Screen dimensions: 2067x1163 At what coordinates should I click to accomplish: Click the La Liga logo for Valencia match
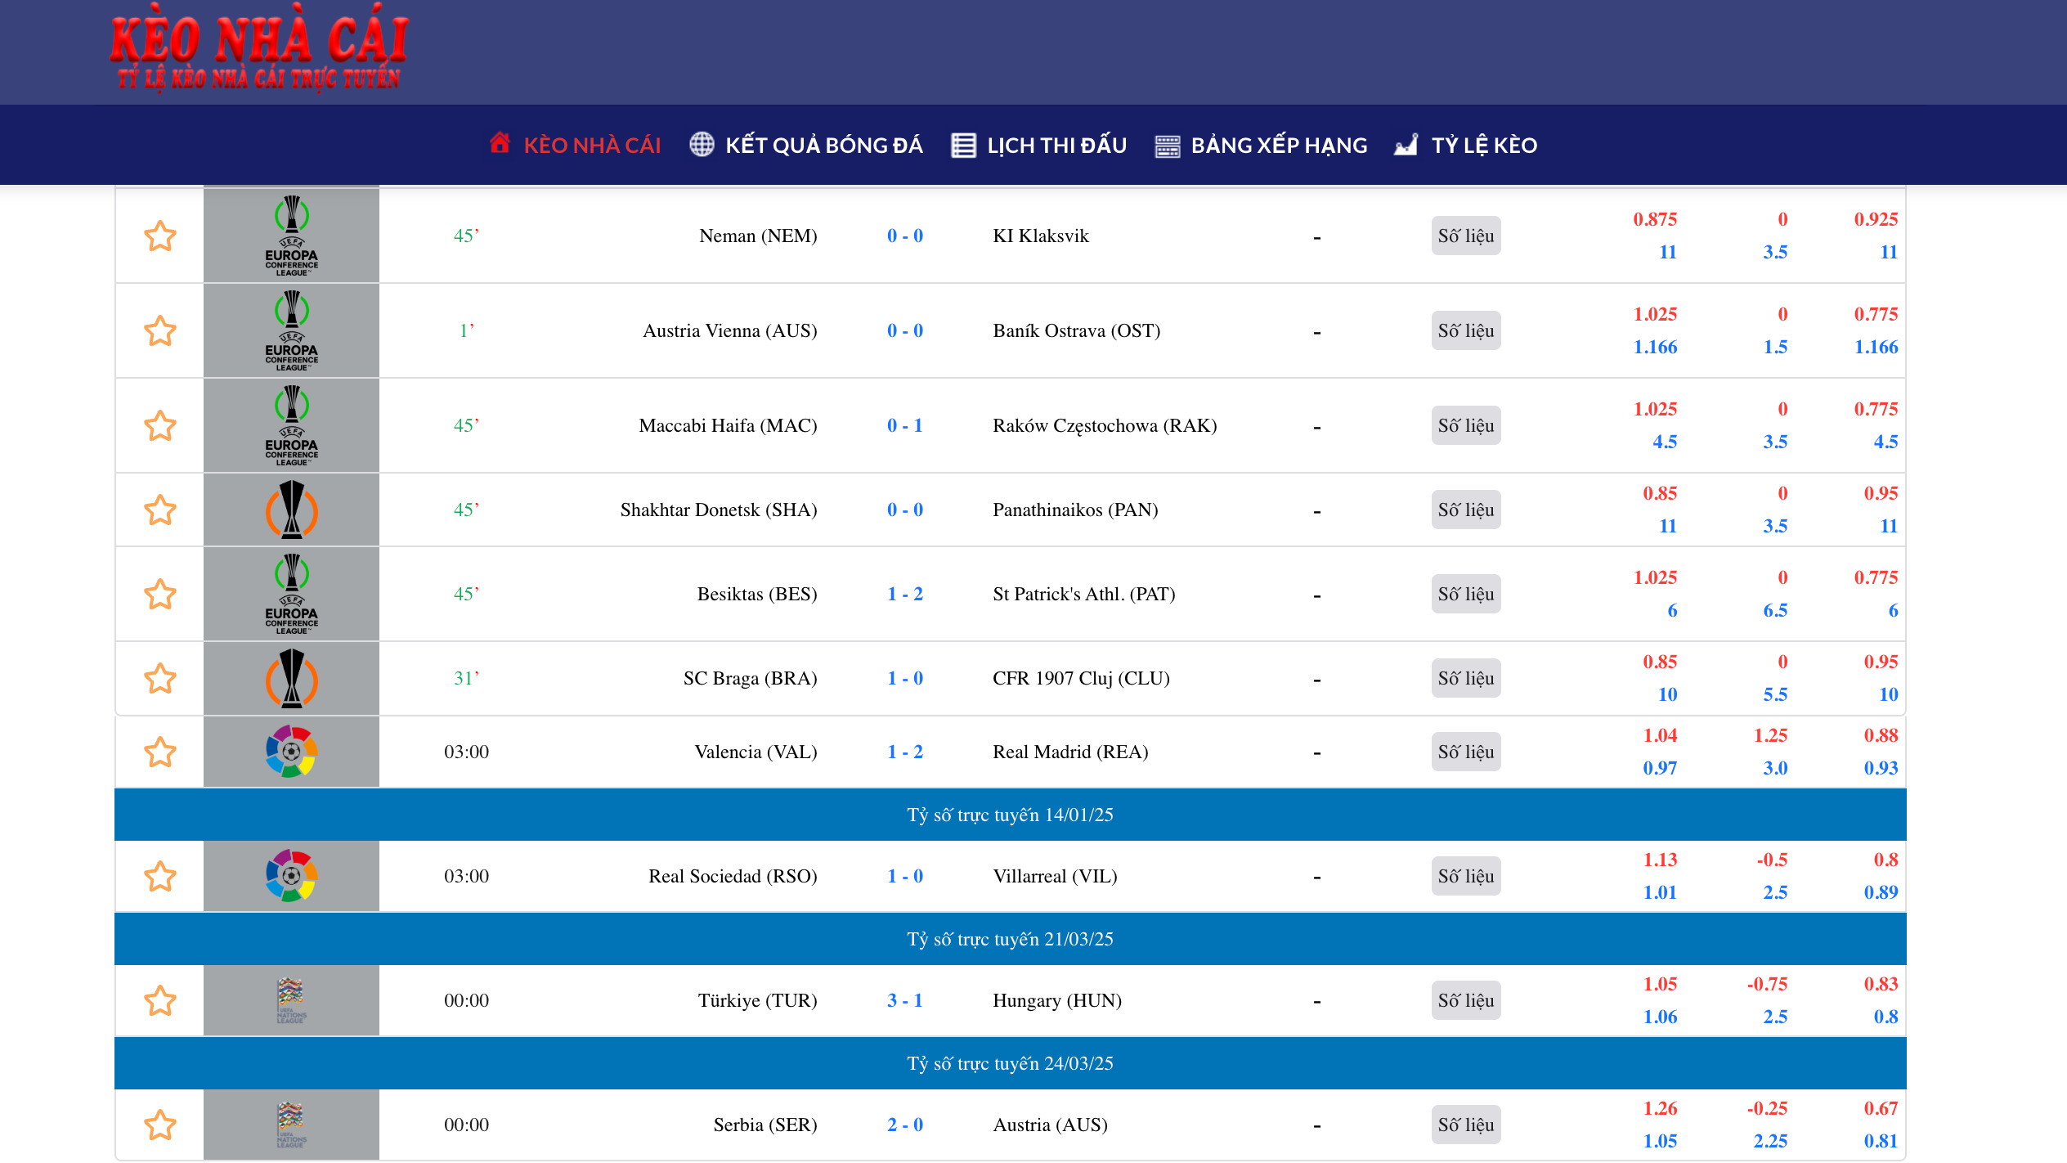291,752
